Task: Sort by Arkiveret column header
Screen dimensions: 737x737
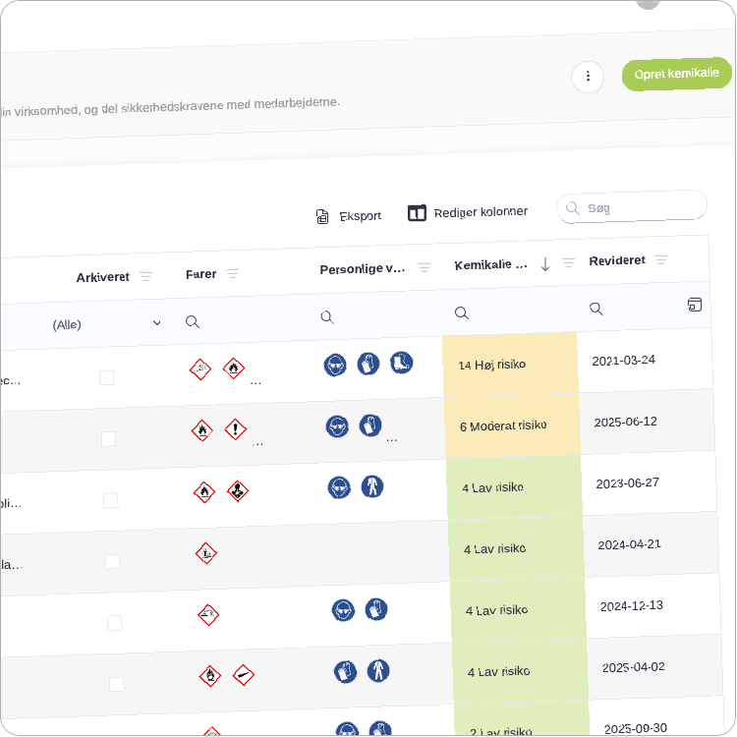Action: (102, 277)
